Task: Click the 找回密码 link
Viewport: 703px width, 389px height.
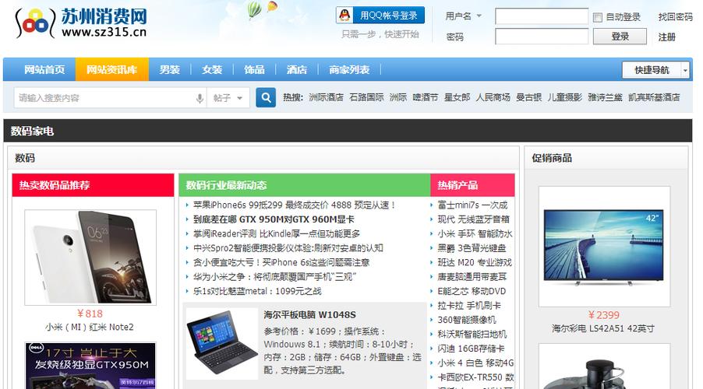Action: point(675,16)
